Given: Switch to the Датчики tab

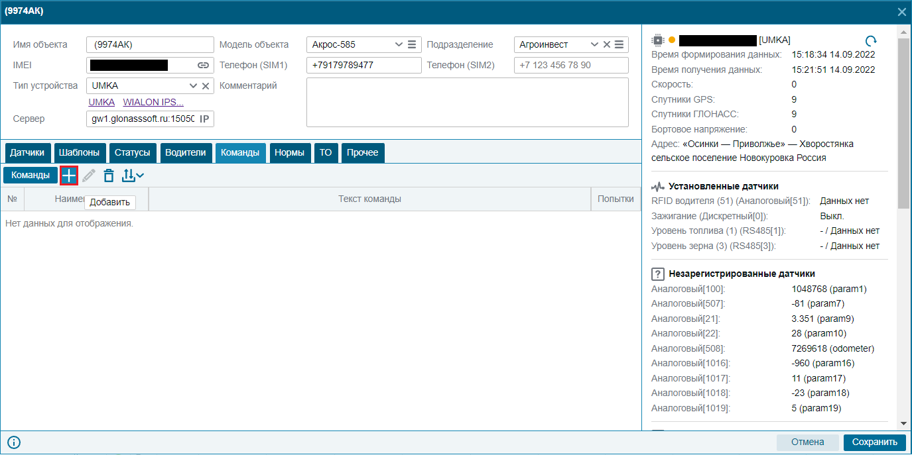Looking at the screenshot, I should point(27,152).
